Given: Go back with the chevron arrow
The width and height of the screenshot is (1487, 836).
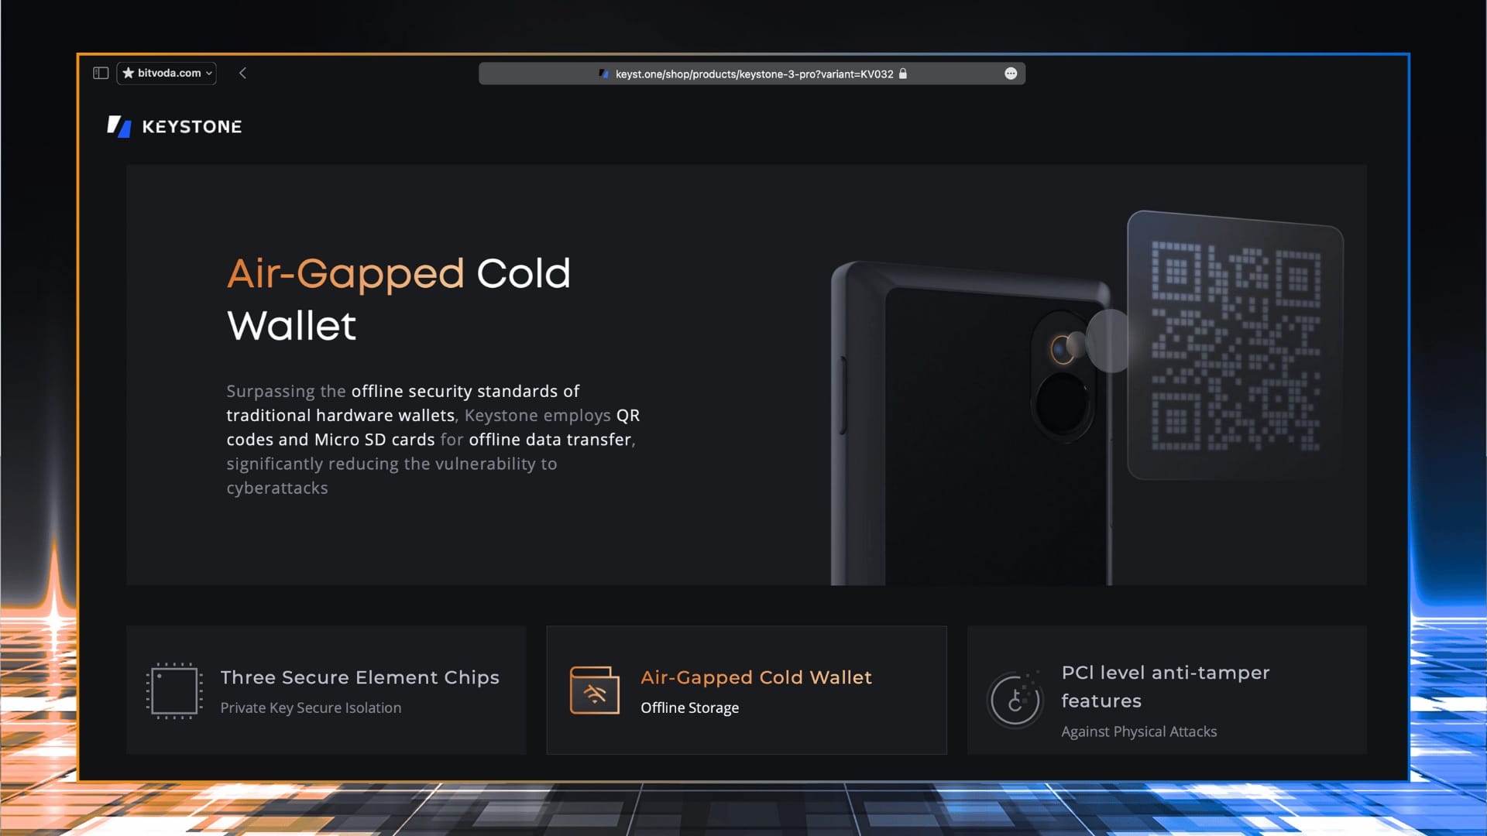Looking at the screenshot, I should (242, 73).
